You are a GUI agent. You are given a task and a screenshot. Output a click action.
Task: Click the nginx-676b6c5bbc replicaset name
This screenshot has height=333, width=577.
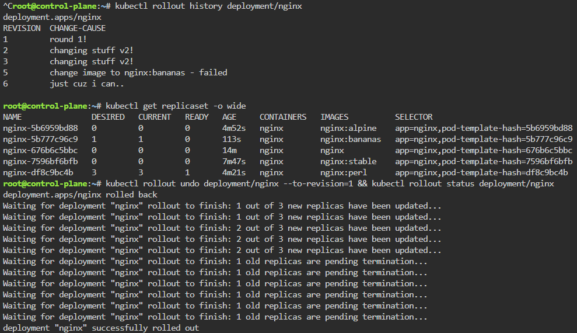coord(40,150)
